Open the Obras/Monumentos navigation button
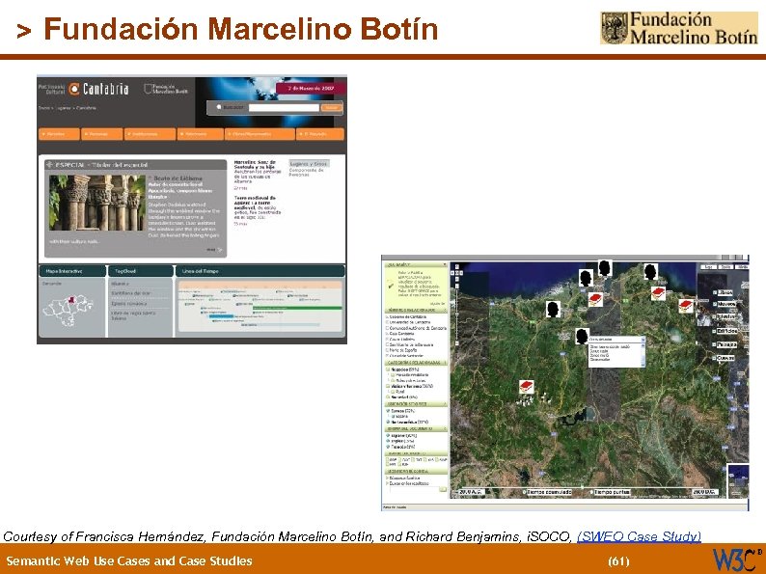 (260, 134)
